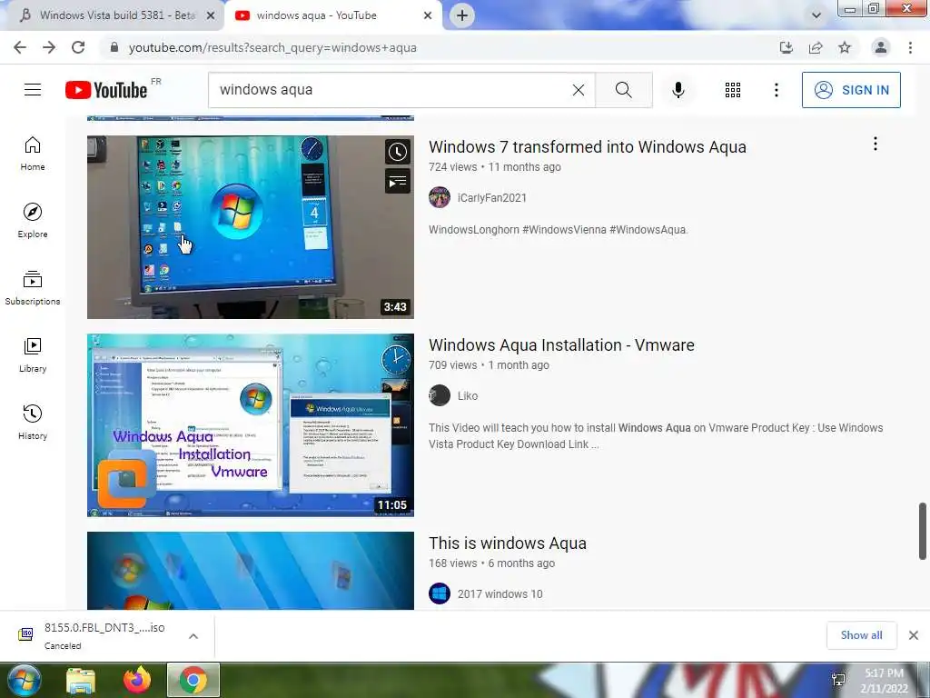Add Windows 7 transformed video to Watch later
This screenshot has height=698, width=930.
tap(398, 152)
